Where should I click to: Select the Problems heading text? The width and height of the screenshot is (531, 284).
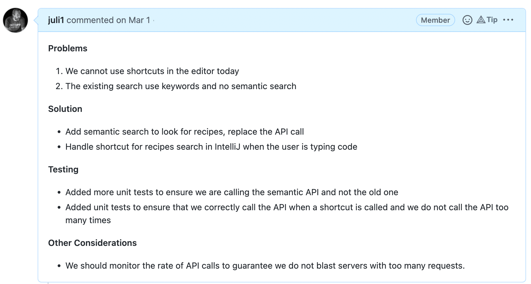[68, 48]
